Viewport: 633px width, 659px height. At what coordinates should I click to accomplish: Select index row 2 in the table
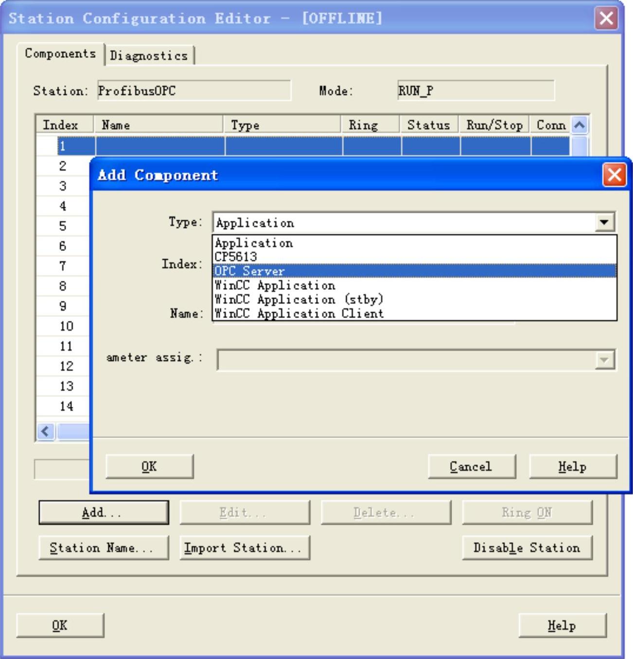tap(63, 166)
